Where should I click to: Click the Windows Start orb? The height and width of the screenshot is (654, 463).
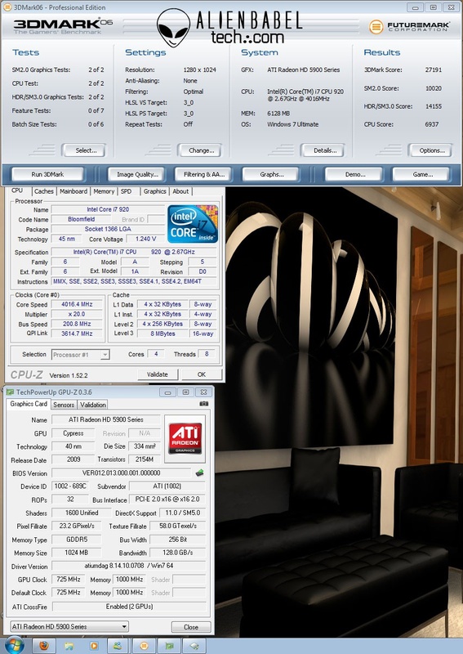(15, 645)
